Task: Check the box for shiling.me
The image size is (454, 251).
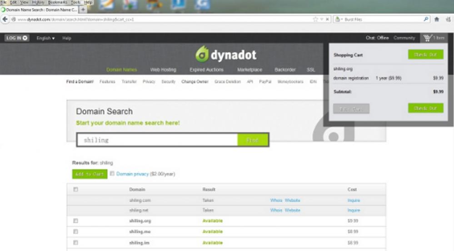Action: [x=75, y=231]
